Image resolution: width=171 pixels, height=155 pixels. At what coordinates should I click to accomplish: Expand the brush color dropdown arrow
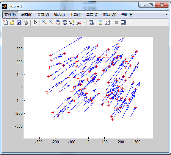coord(84,23)
